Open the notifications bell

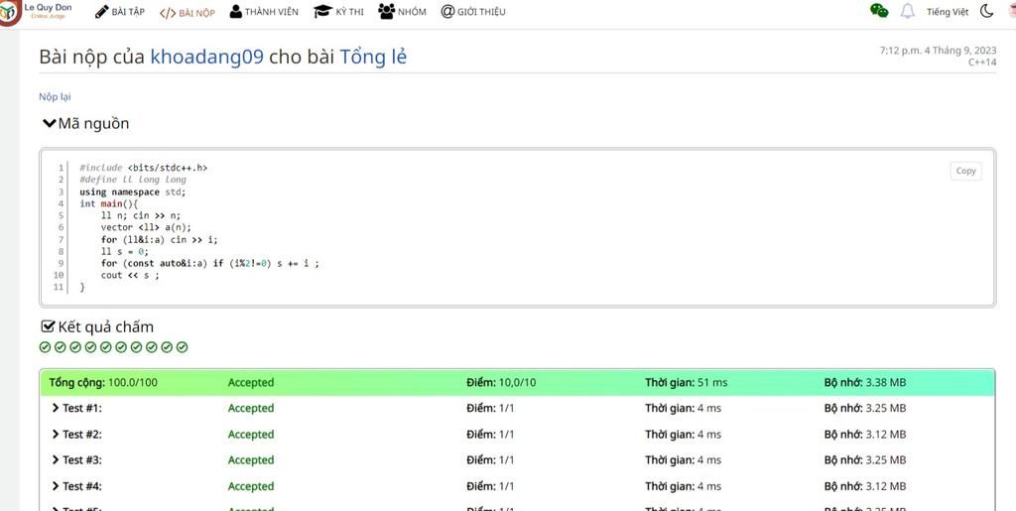pyautogui.click(x=908, y=11)
